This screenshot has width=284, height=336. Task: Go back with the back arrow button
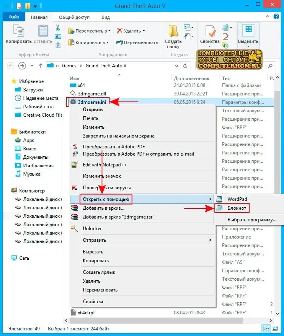click(x=11, y=66)
